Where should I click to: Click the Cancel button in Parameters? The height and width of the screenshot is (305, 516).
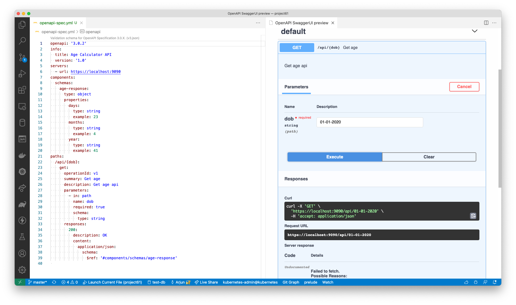[x=464, y=87]
